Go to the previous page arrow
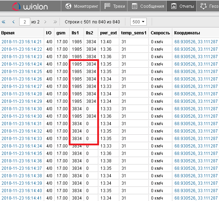Screen dimensions: 219x201 pos(13,22)
